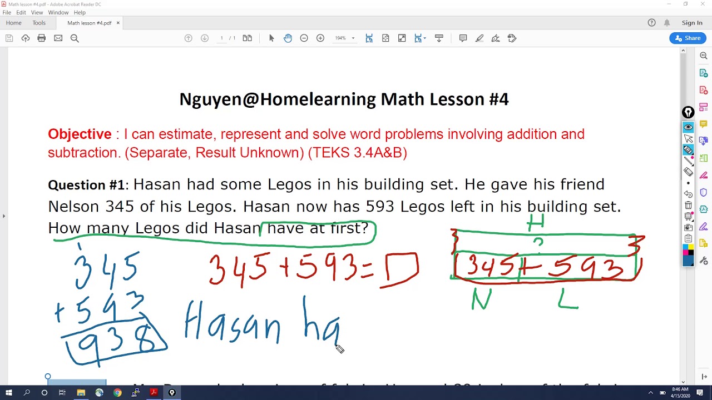
Task: Zoom out with the minus button
Action: pyautogui.click(x=304, y=38)
